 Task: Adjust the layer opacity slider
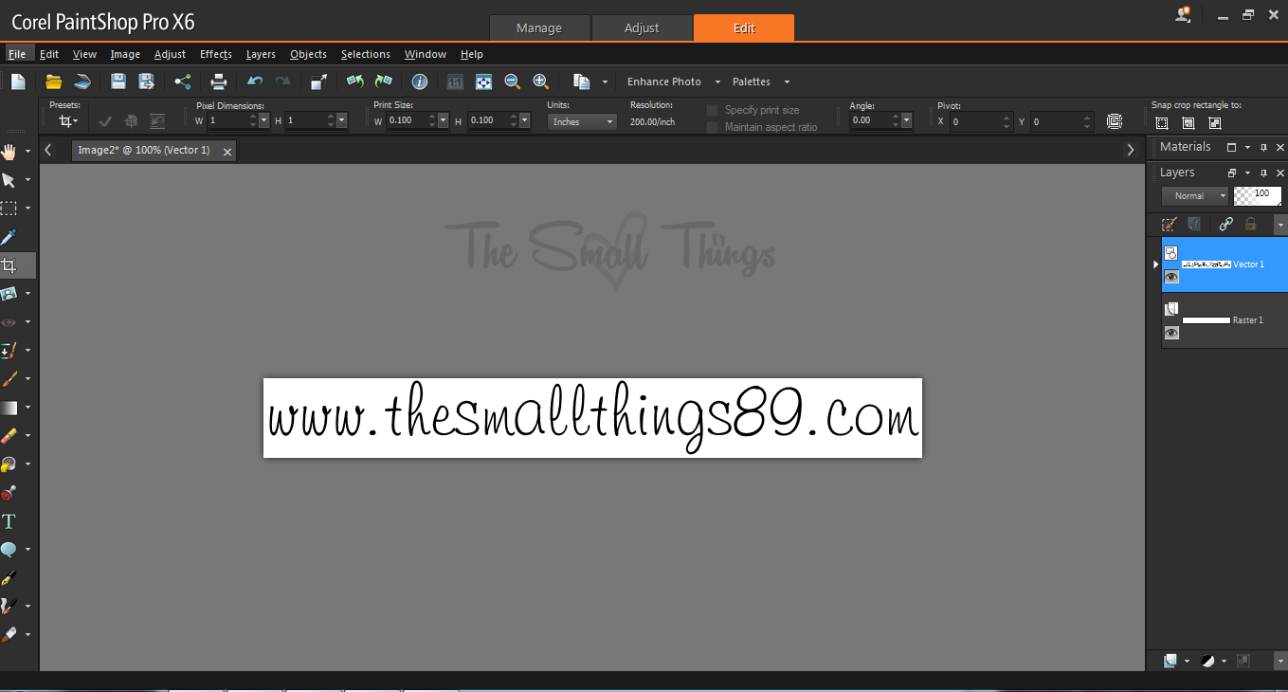pyautogui.click(x=1256, y=195)
